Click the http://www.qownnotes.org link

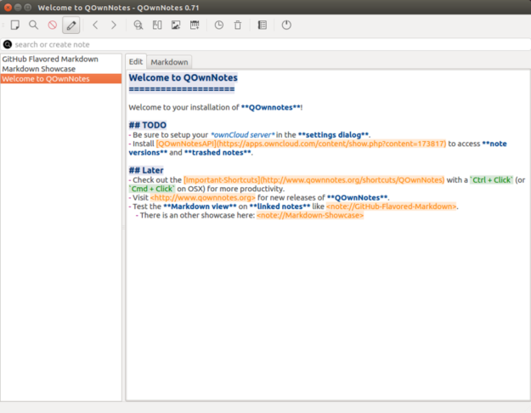pyautogui.click(x=202, y=197)
